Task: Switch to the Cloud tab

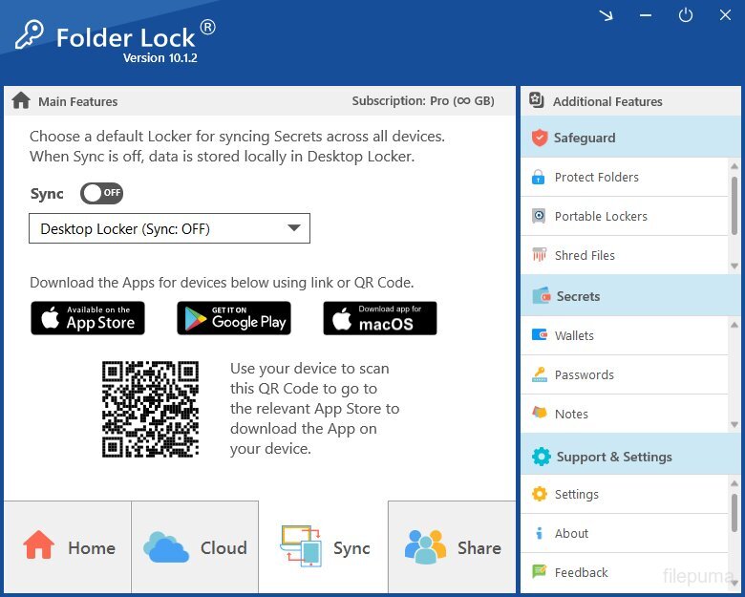Action: coord(195,547)
